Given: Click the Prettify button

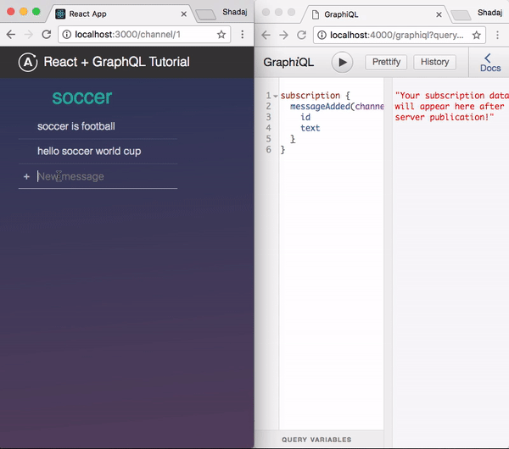Looking at the screenshot, I should click(386, 62).
